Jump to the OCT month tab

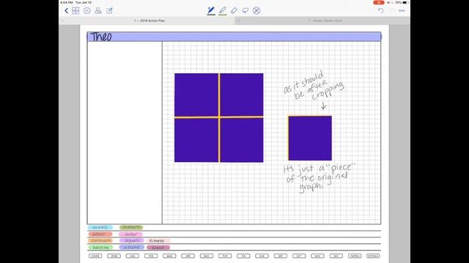point(299,256)
